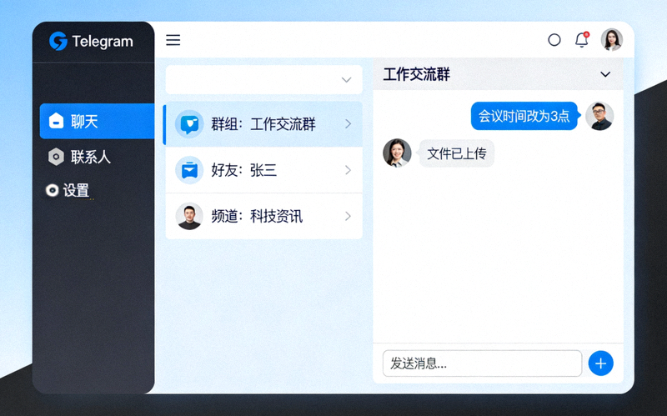Screen dimensions: 667x416
Task: Select the 聊天 sidebar tab
Action: click(x=97, y=121)
